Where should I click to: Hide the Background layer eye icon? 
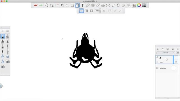[157, 68]
